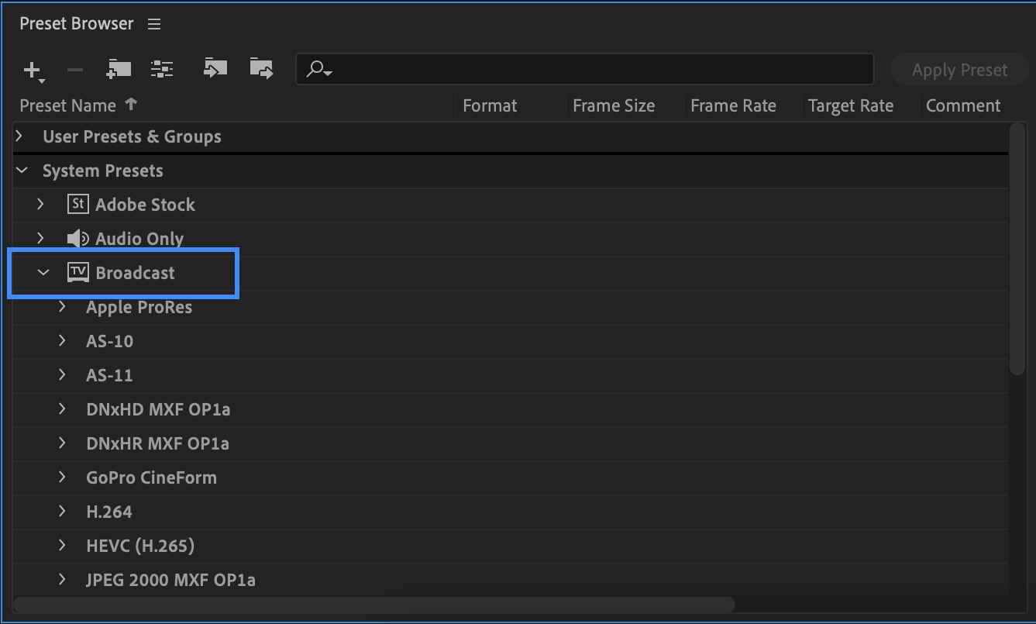Open Preset Settings sliders icon
Image resolution: width=1036 pixels, height=624 pixels.
pyautogui.click(x=162, y=69)
